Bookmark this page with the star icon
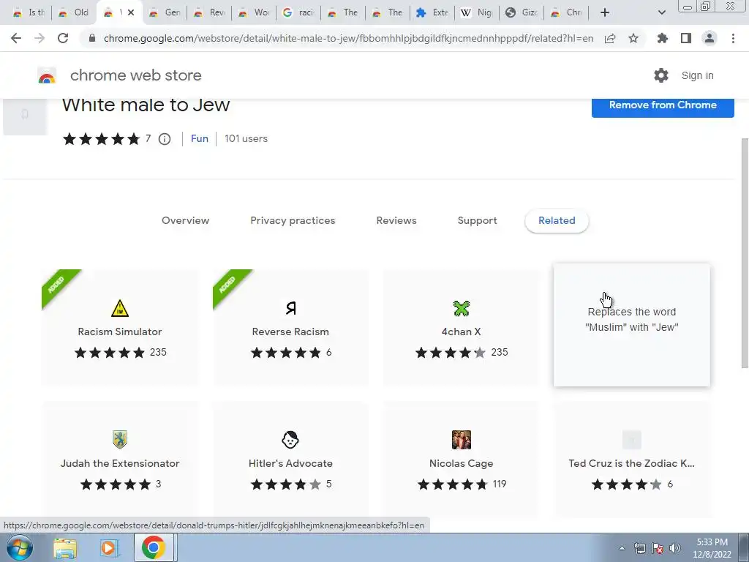This screenshot has height=562, width=749. [633, 38]
